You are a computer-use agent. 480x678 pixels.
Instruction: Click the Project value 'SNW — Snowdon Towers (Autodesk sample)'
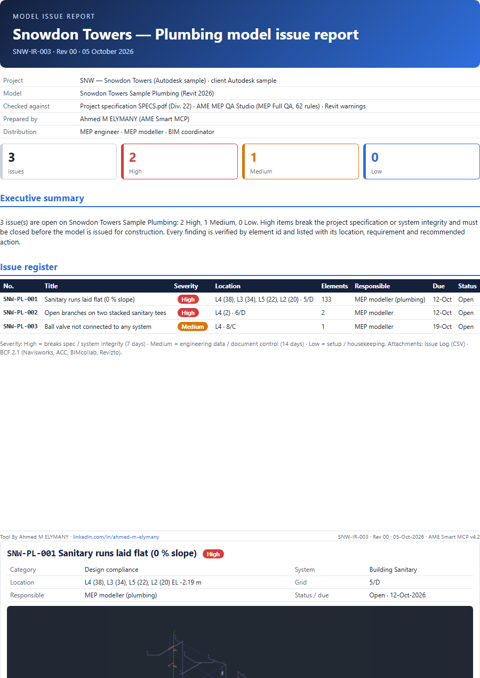point(143,81)
